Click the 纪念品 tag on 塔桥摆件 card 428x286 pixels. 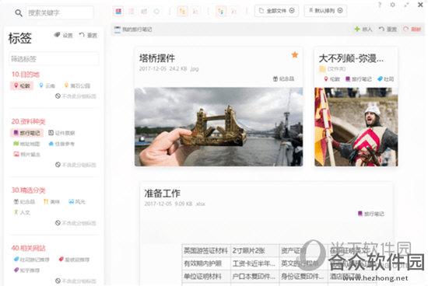point(283,78)
